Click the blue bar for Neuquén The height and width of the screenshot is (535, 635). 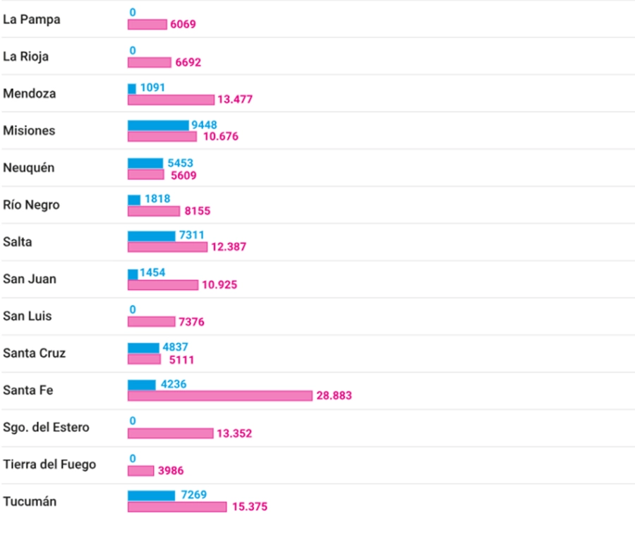pos(145,163)
